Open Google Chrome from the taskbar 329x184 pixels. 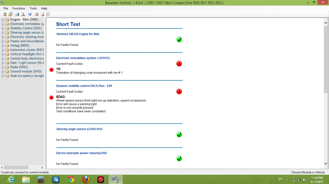click(71, 180)
